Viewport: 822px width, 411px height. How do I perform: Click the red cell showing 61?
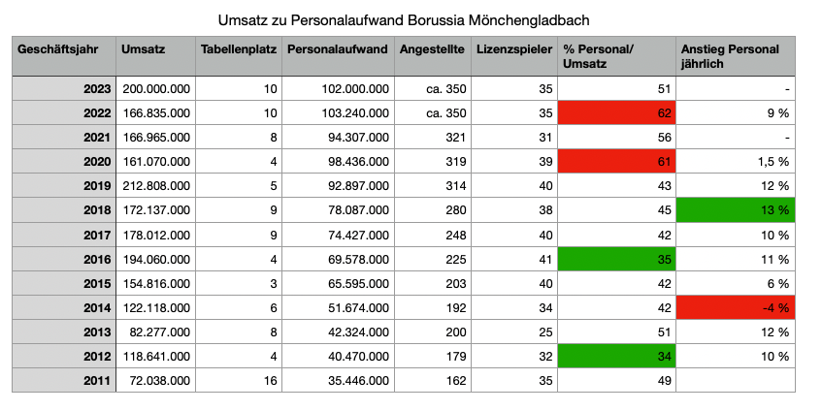tap(615, 161)
